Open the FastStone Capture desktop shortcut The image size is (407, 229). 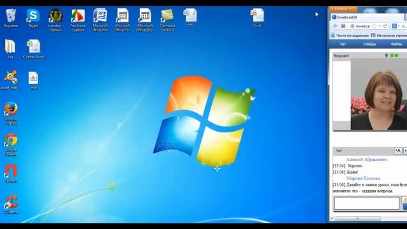point(78,20)
